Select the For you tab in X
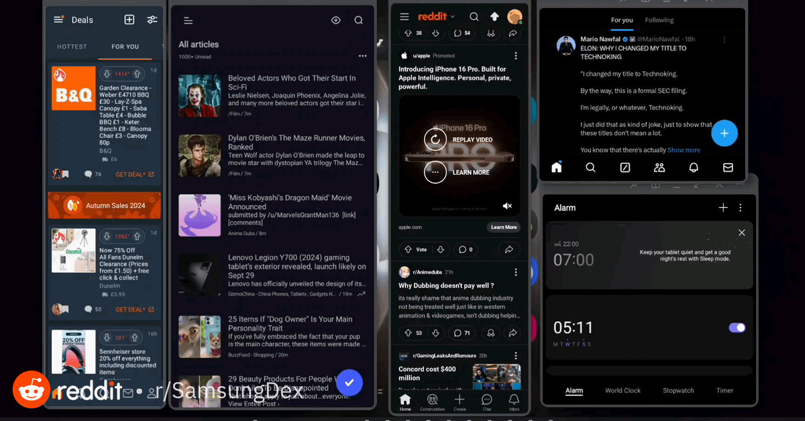This screenshot has height=421, width=805. click(622, 20)
